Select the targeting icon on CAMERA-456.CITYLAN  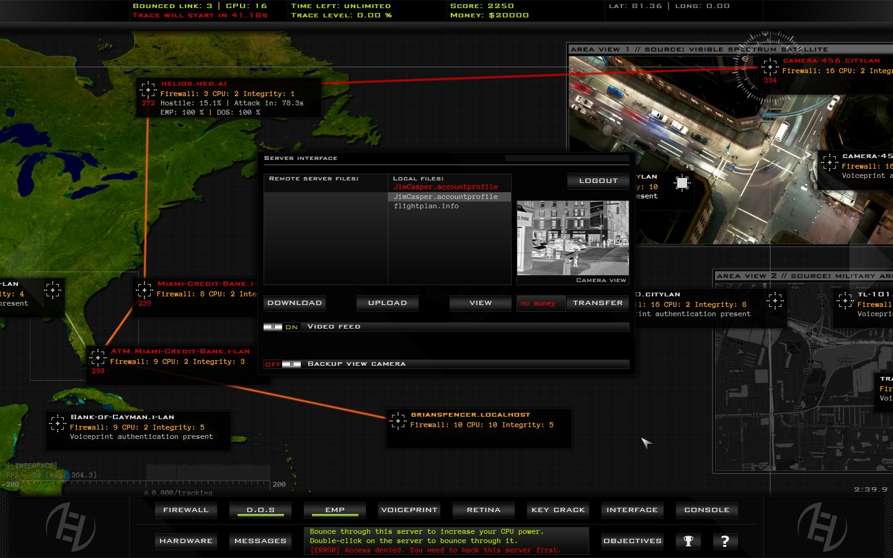[770, 66]
